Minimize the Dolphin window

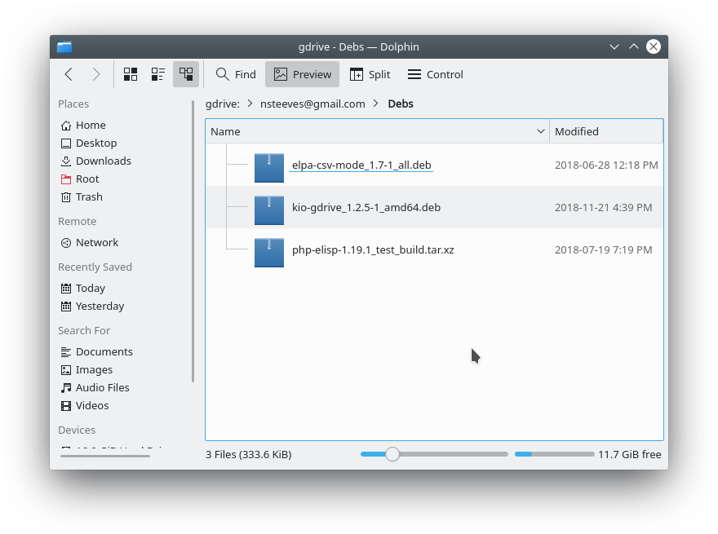pyautogui.click(x=614, y=46)
